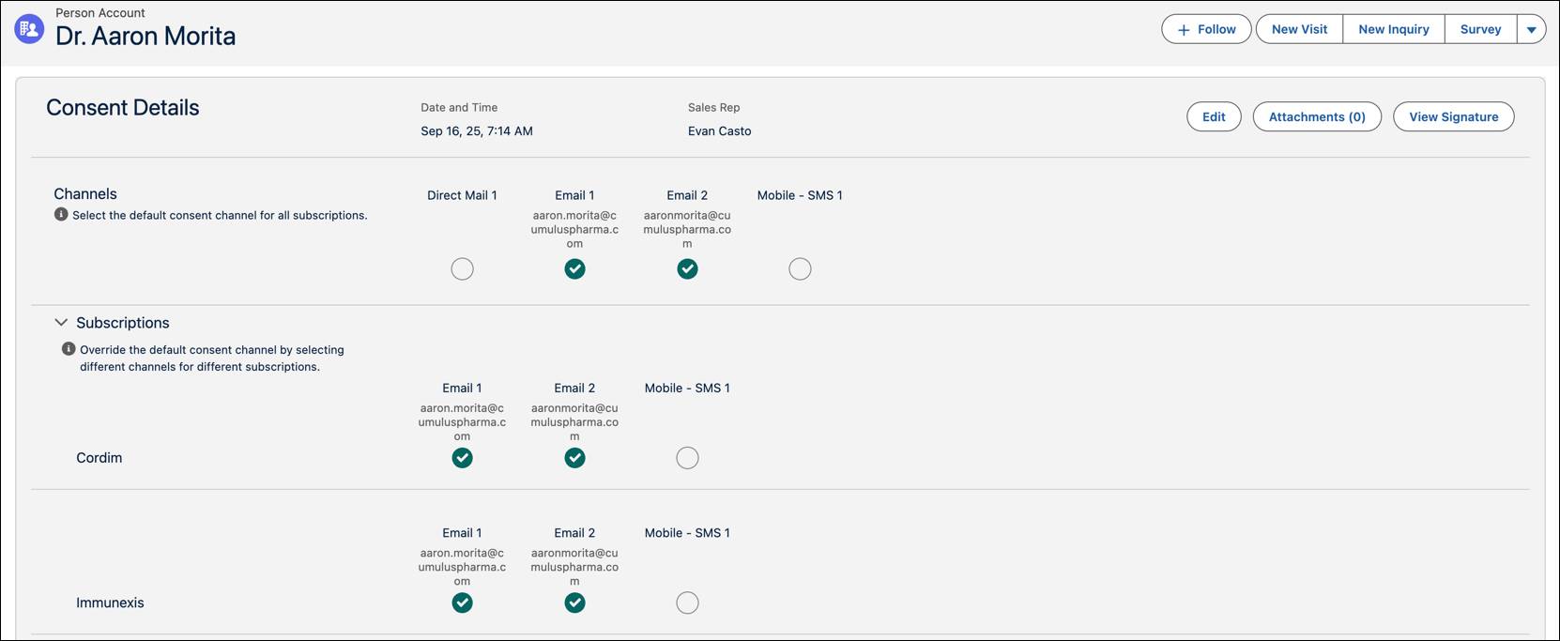This screenshot has width=1560, height=641.
Task: Click the plus icon in Follow button
Action: [x=1184, y=30]
